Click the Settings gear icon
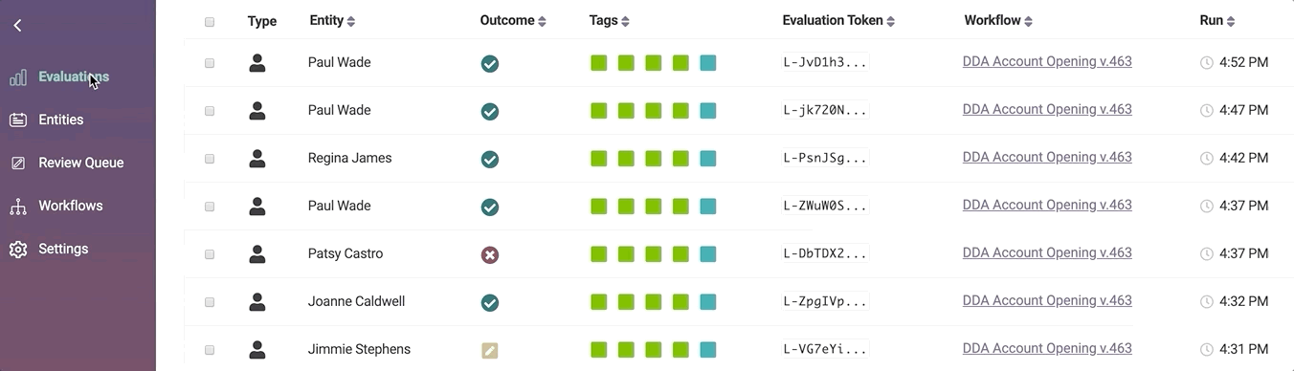The image size is (1294, 371). point(18,250)
